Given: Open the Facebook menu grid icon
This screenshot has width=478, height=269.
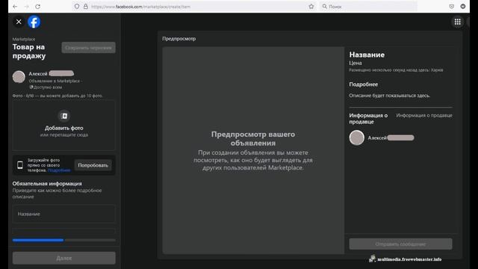Looking at the screenshot, I should click(x=457, y=22).
